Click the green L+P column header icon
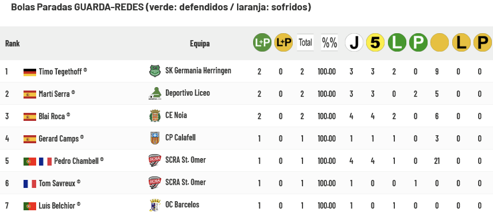Image resolution: width=493 pixels, height=216 pixels. tap(262, 42)
